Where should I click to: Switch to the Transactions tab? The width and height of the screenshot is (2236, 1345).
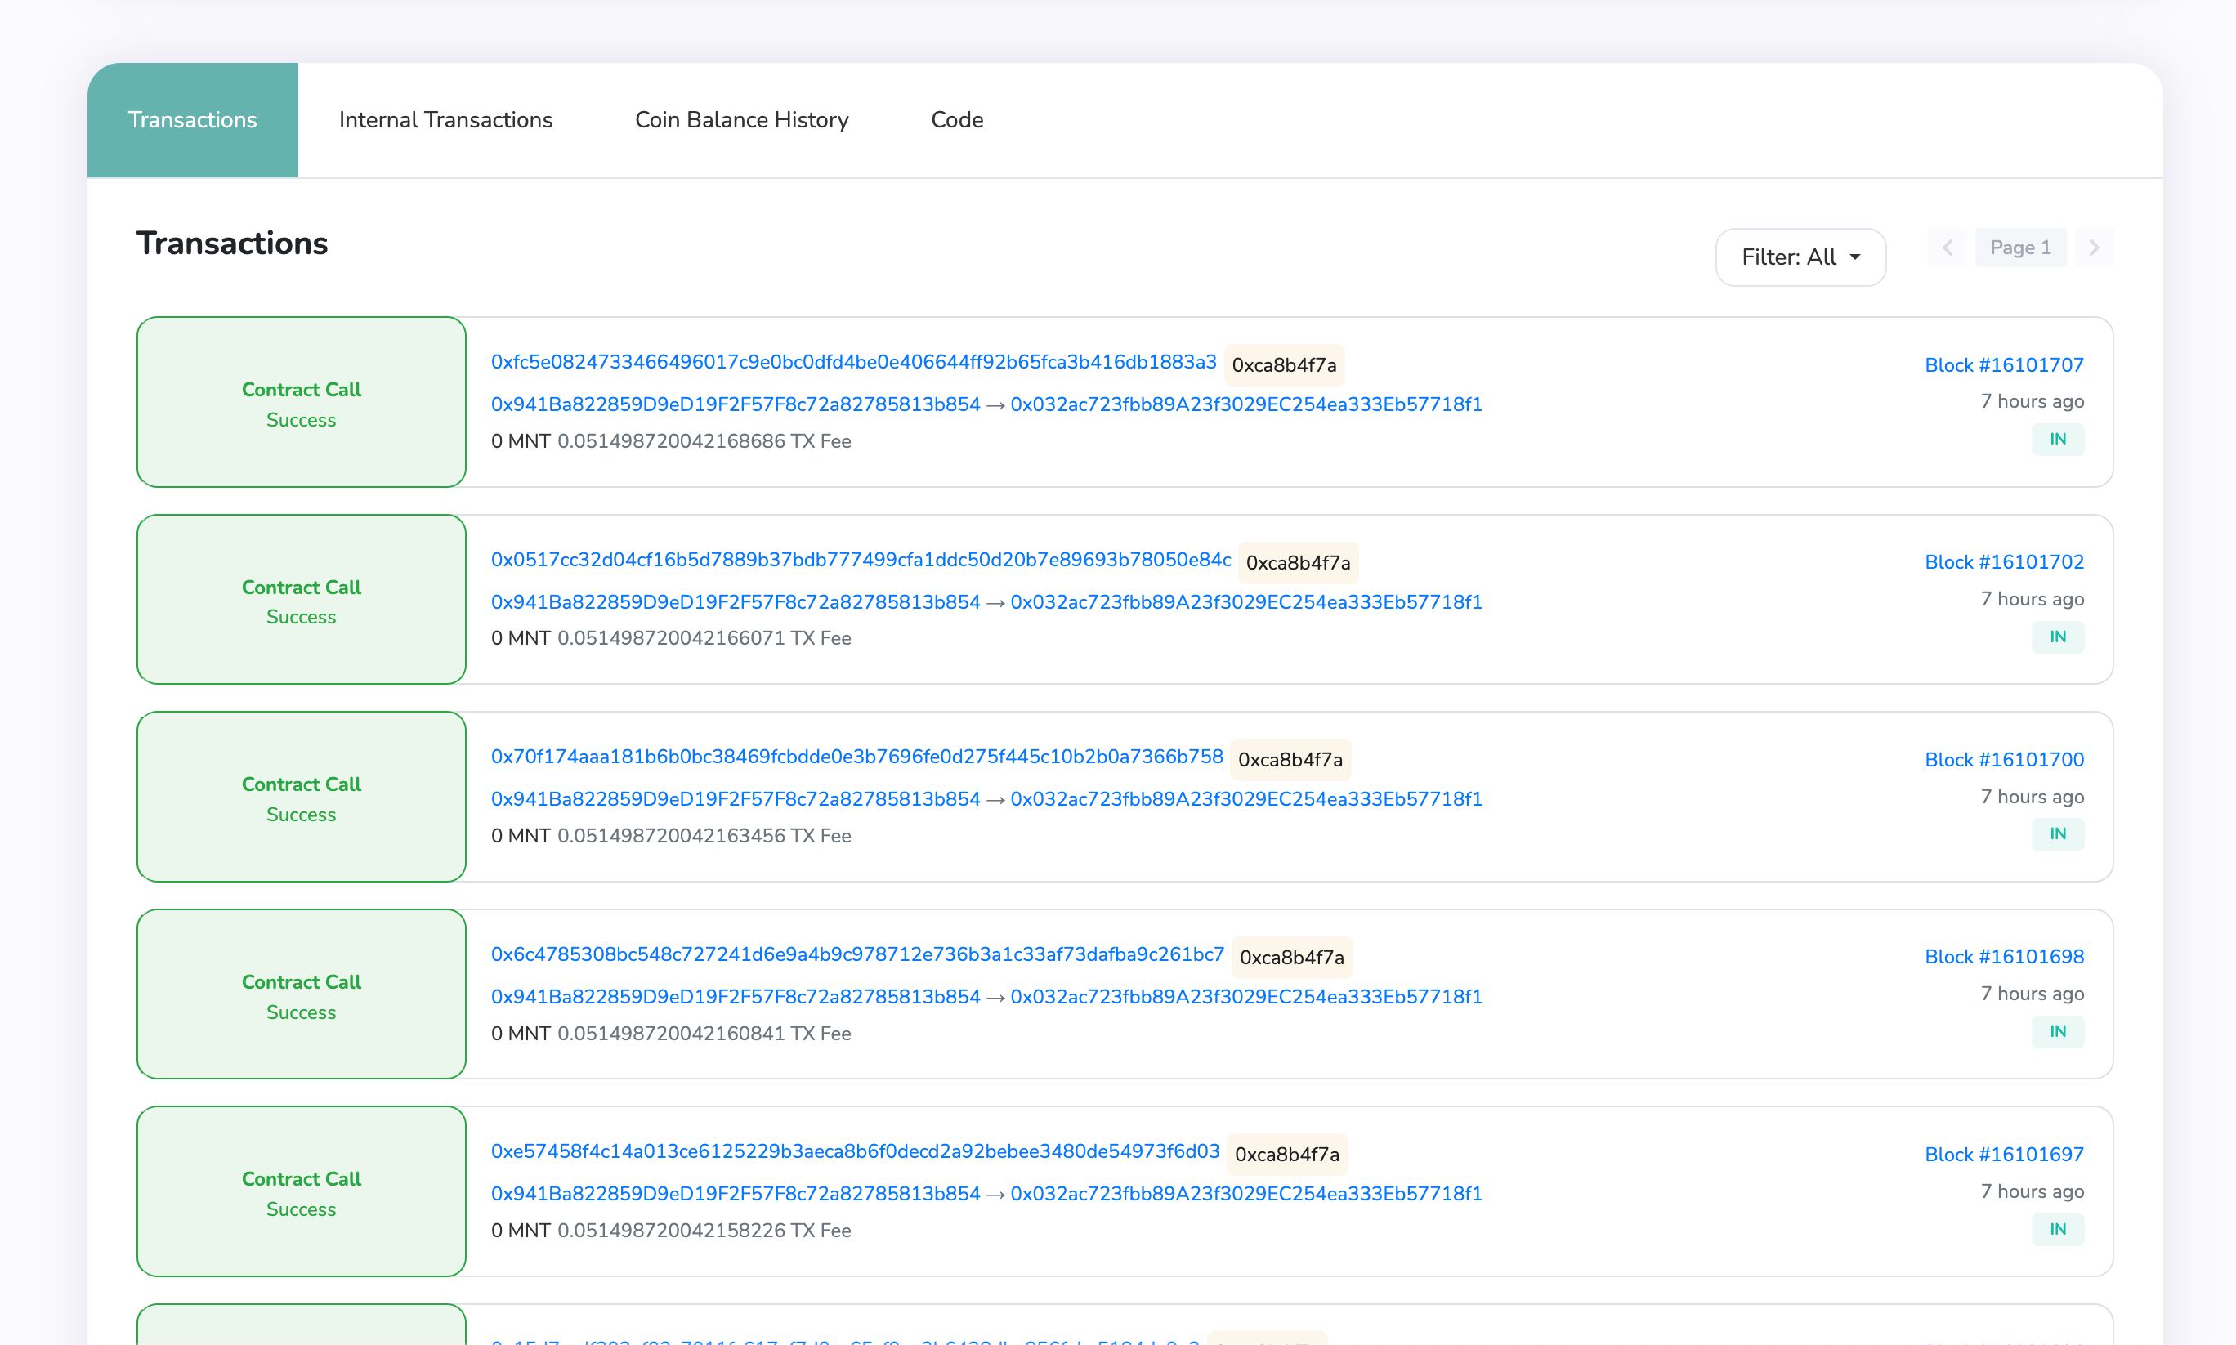coord(192,119)
